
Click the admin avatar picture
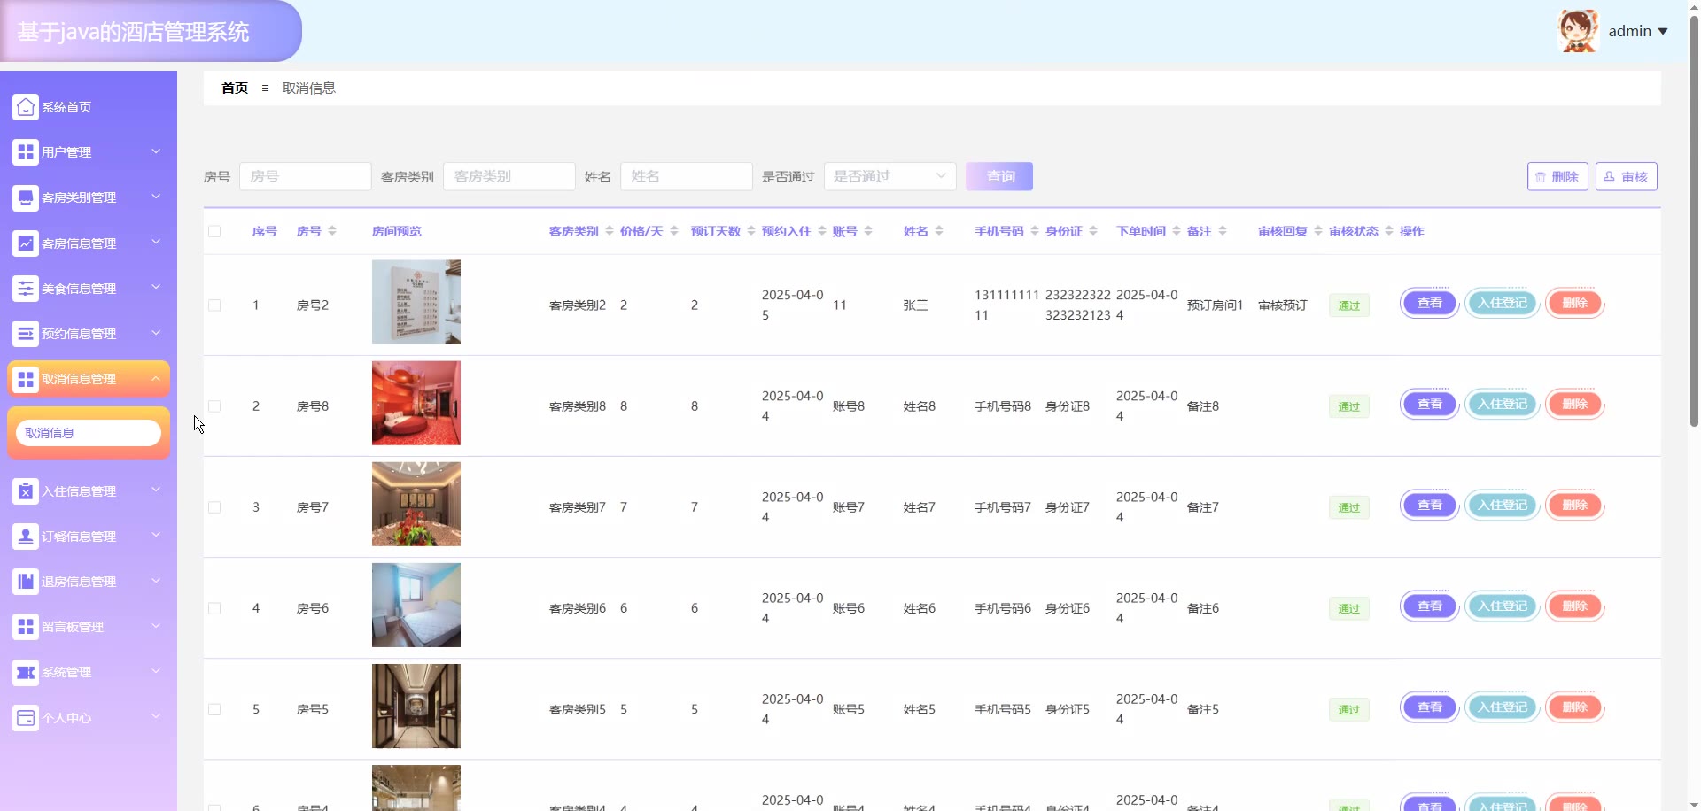[1578, 31]
